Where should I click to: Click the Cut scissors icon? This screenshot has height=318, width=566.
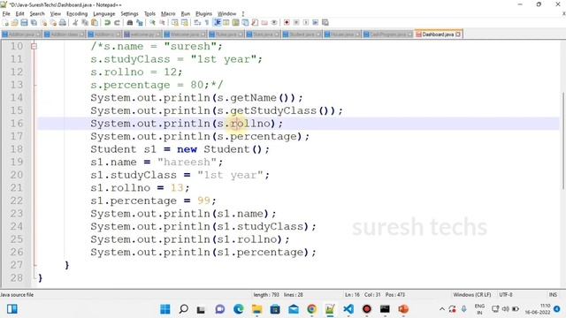[x=75, y=23]
